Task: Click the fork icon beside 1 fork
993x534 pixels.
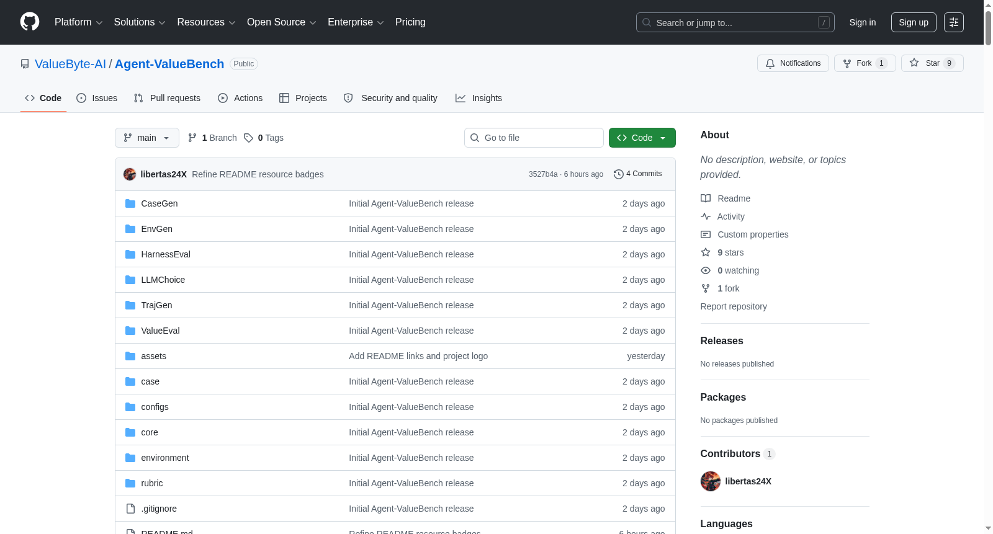Action: pyautogui.click(x=706, y=288)
